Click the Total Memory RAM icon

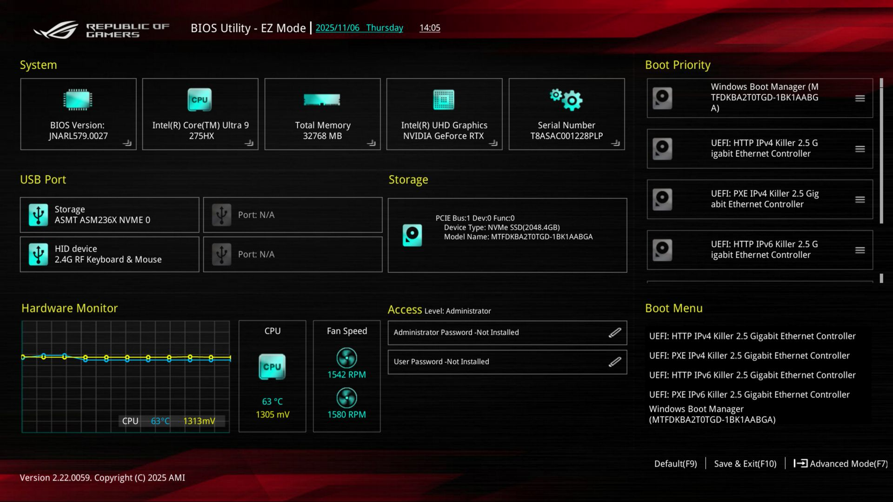(322, 99)
